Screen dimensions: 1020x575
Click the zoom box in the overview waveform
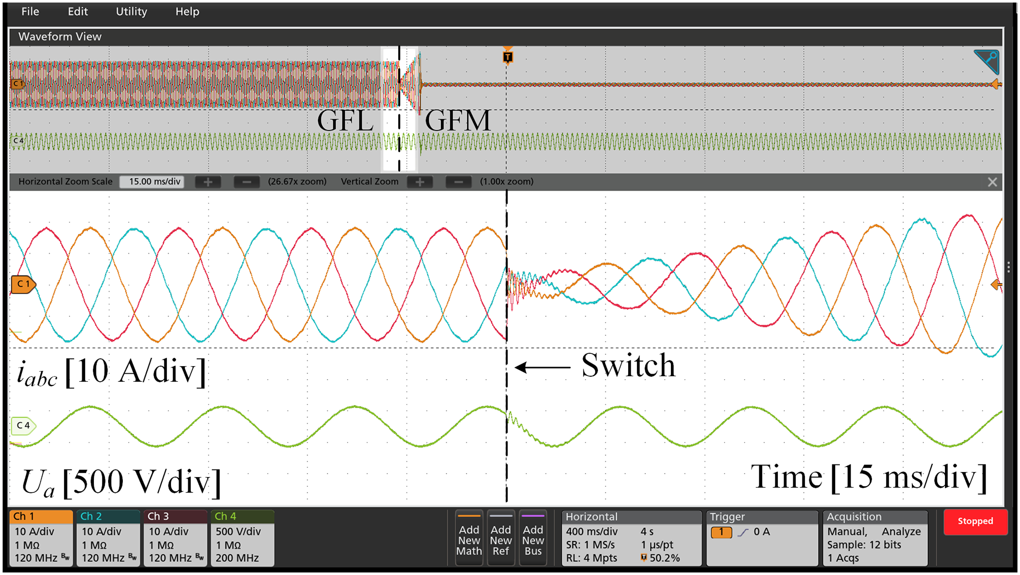[399, 109]
